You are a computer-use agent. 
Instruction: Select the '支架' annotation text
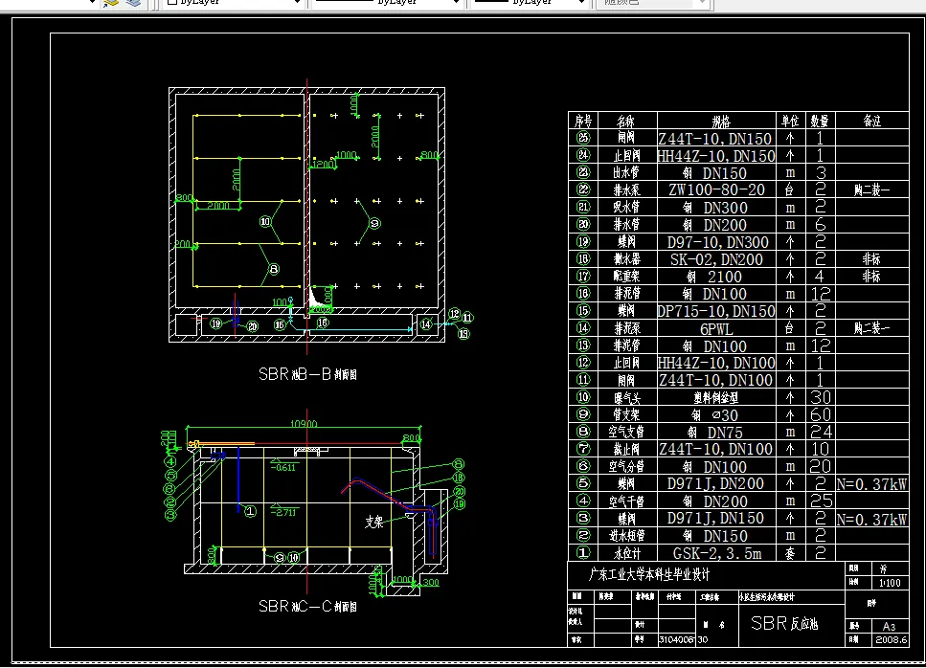point(373,522)
